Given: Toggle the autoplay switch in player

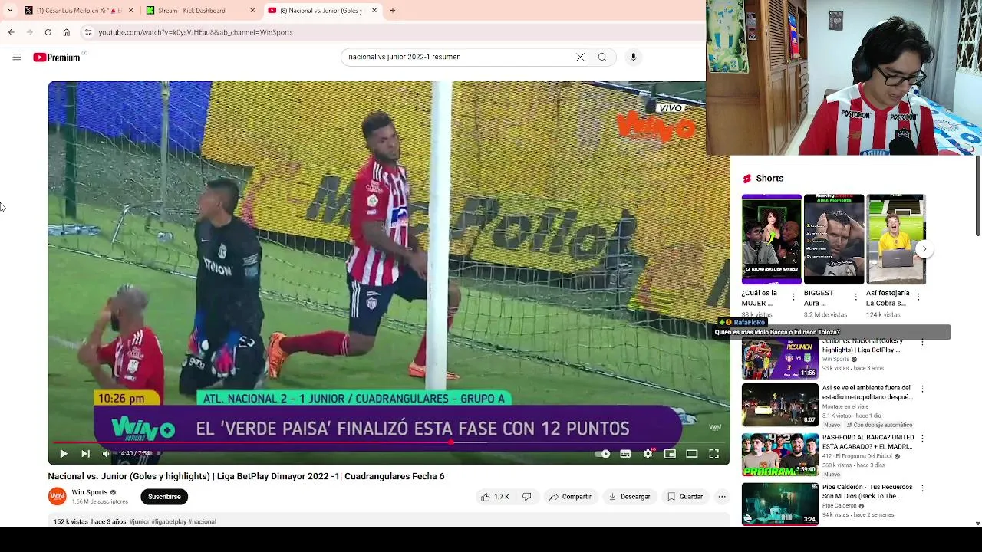Looking at the screenshot, I should click(603, 454).
